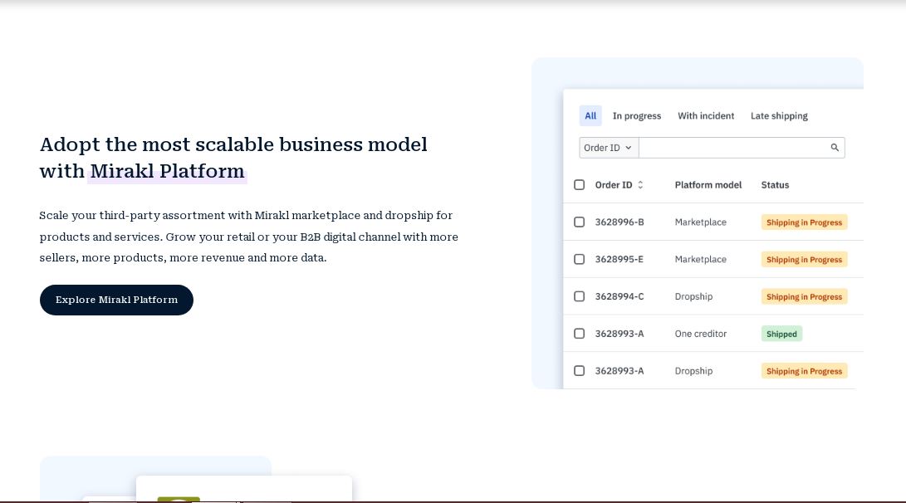Tick the checkbox beside the One creditor order
The image size is (906, 503).
coord(579,333)
